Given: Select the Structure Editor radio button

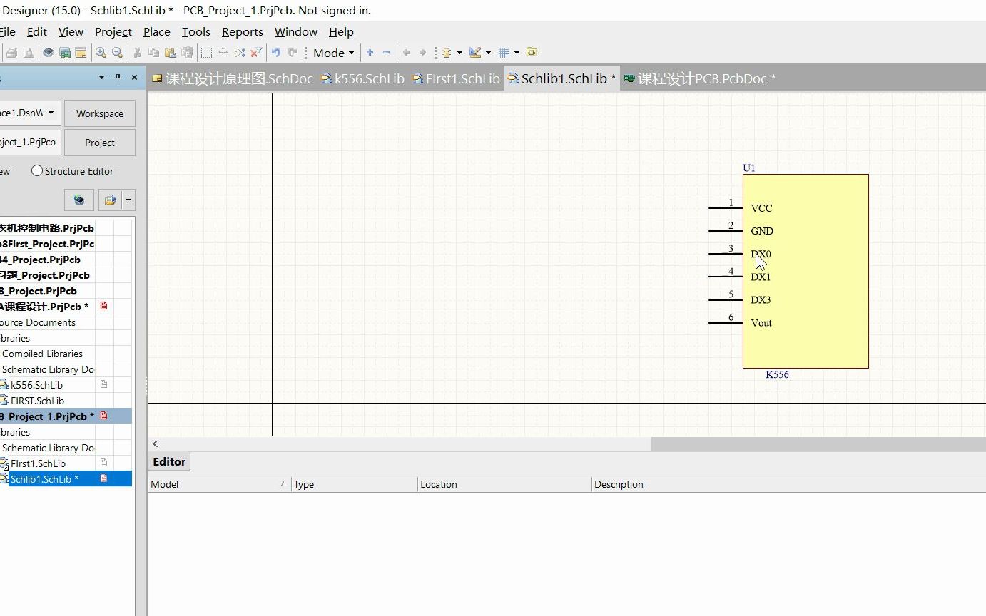Looking at the screenshot, I should point(36,171).
